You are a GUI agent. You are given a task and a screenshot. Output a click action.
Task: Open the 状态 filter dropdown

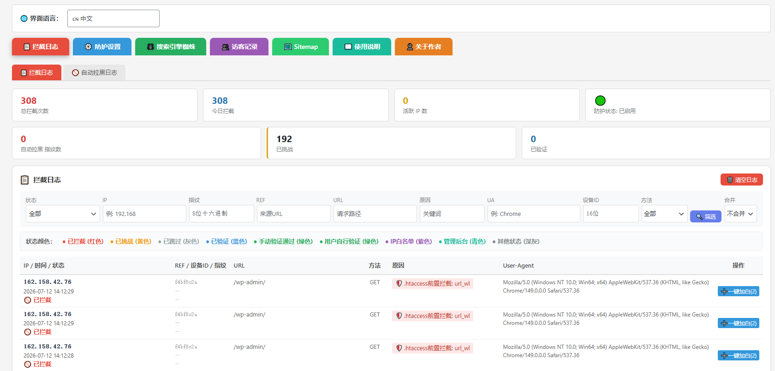tap(63, 214)
